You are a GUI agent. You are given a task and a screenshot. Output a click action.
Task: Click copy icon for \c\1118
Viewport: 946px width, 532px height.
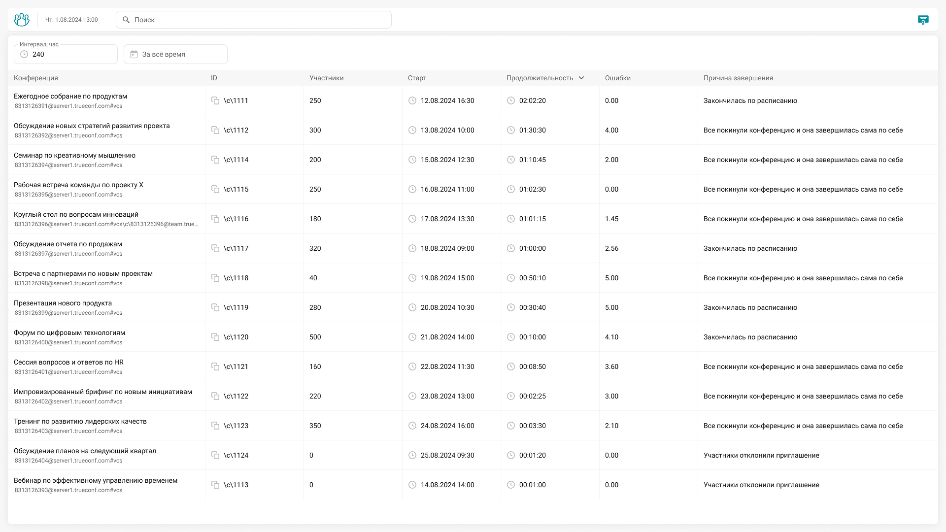(x=215, y=278)
